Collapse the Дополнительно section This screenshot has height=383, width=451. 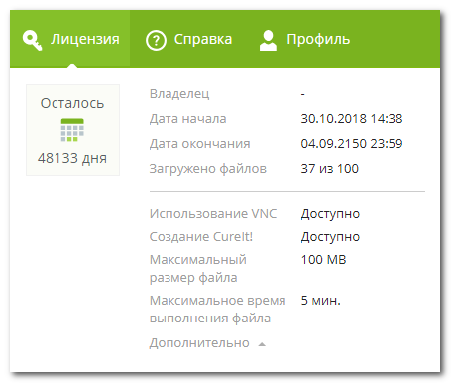[199, 343]
